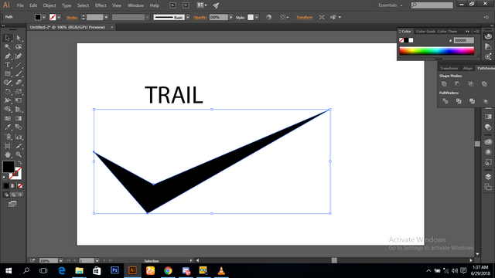Click the Unite shape mode icon
This screenshot has width=495, height=278.
point(444,84)
